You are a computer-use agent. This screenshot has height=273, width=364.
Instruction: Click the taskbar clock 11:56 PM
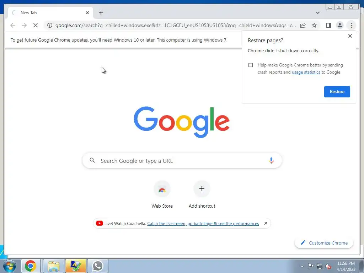point(346,263)
